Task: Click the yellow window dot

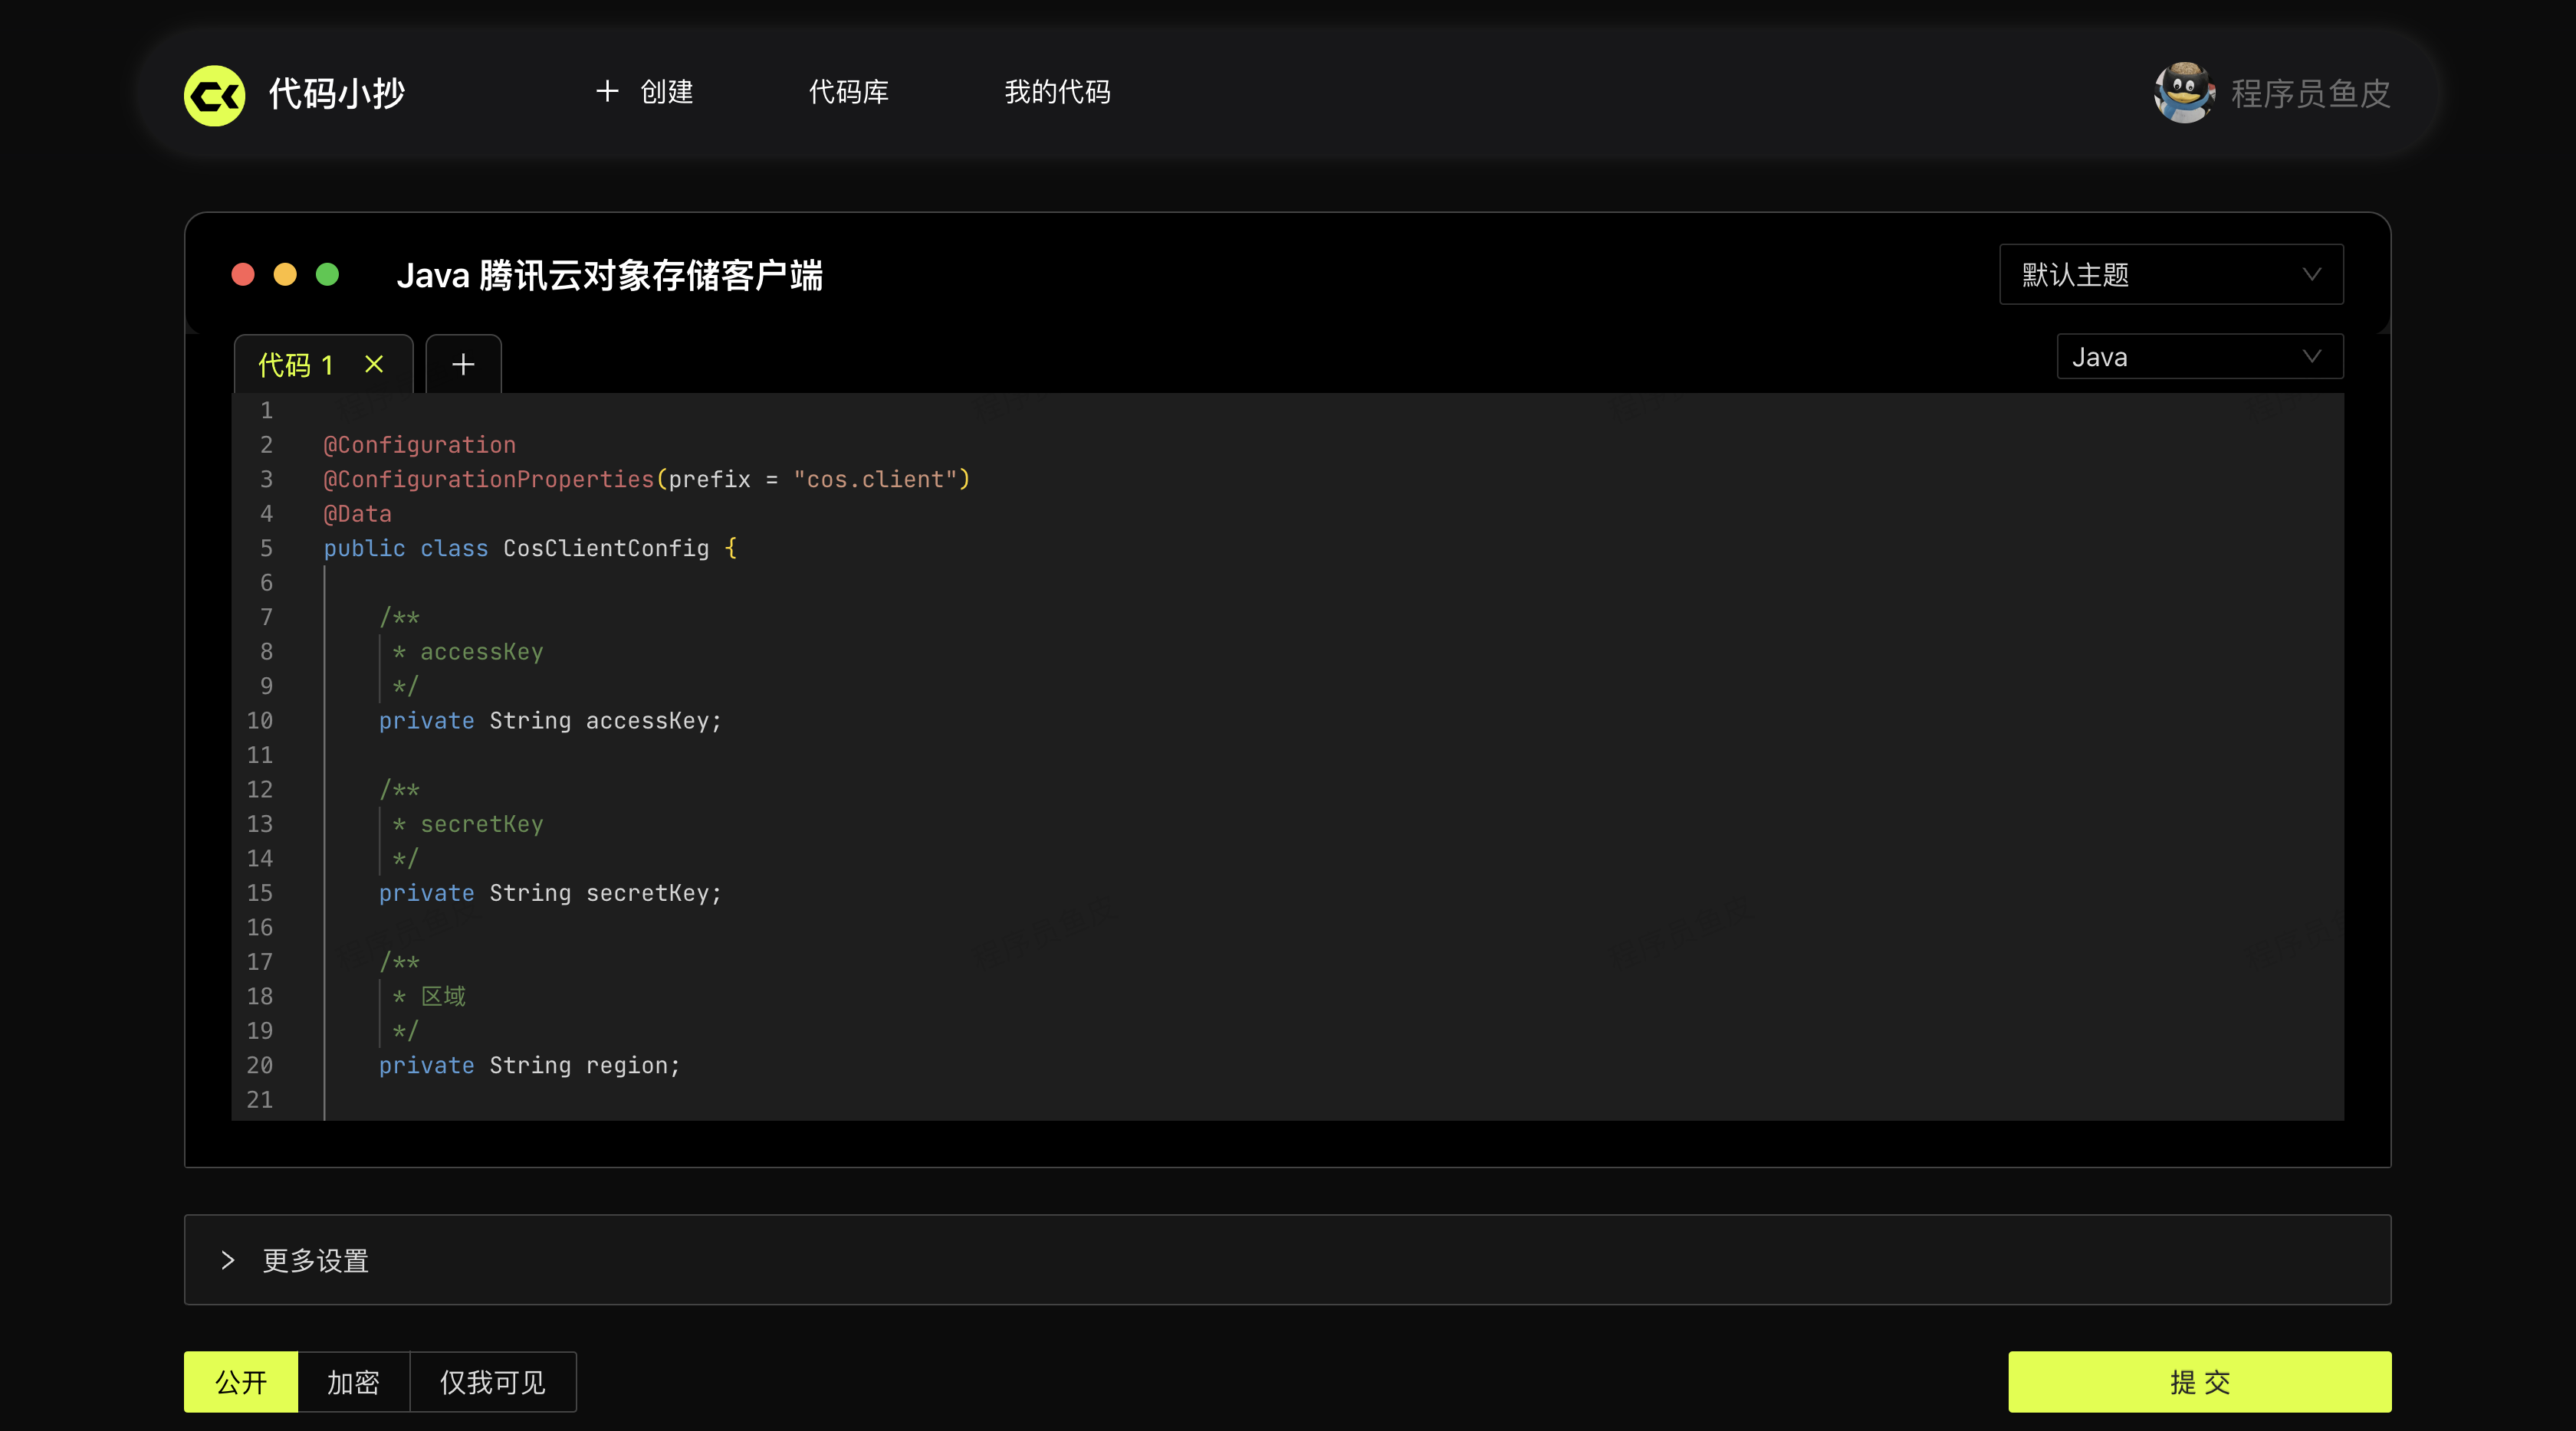Action: [285, 273]
